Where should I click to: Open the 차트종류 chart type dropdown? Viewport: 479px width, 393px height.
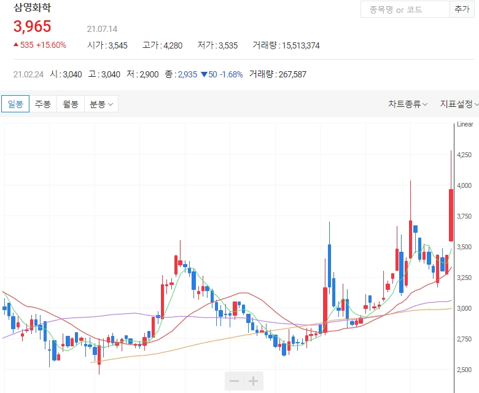coord(408,104)
